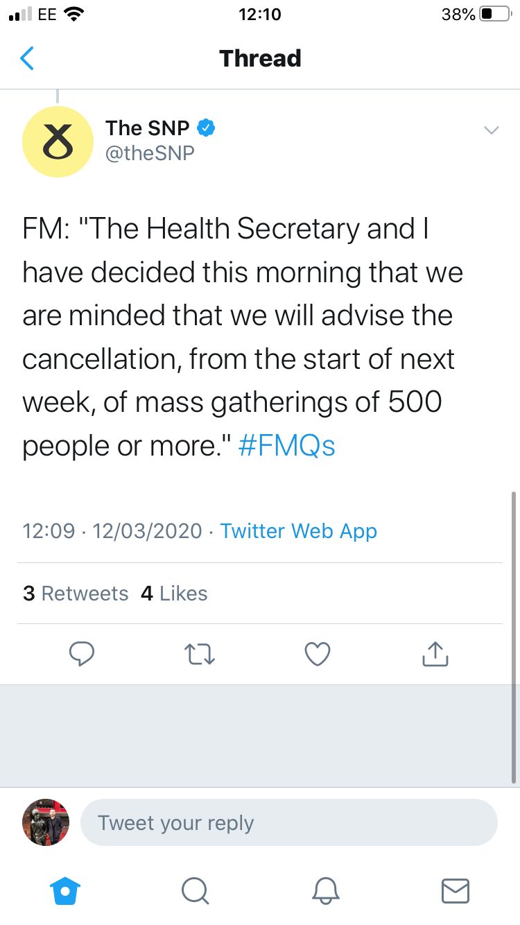The image size is (520, 925).
Task: Tap the back arrow to leave thread
Action: pos(27,59)
